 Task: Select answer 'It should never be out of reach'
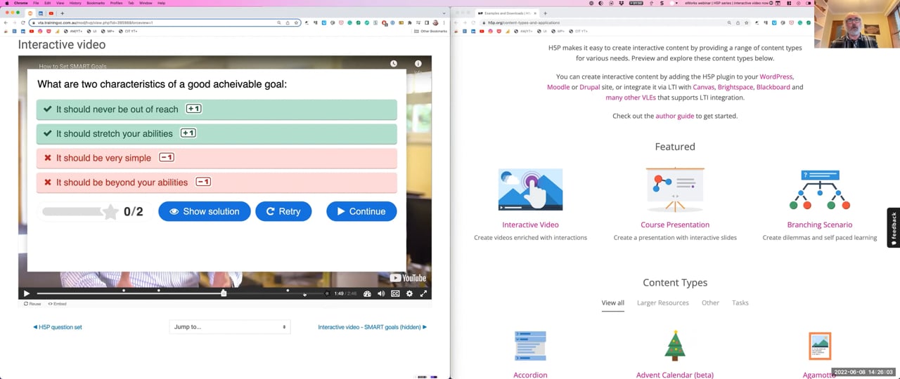[x=217, y=109]
